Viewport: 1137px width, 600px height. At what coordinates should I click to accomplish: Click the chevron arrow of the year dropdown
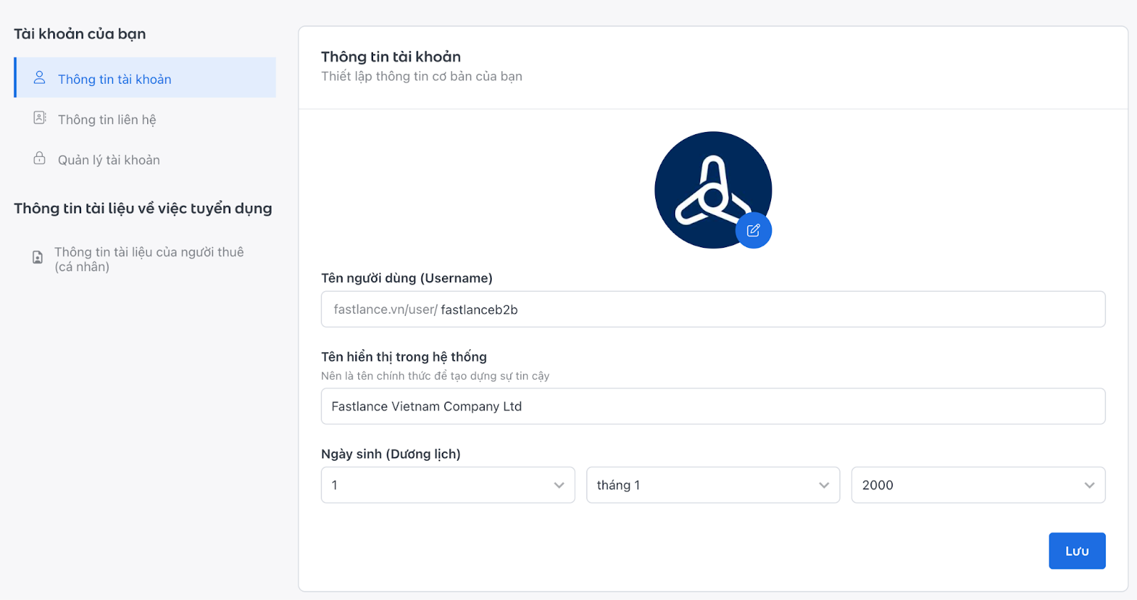click(x=1089, y=486)
